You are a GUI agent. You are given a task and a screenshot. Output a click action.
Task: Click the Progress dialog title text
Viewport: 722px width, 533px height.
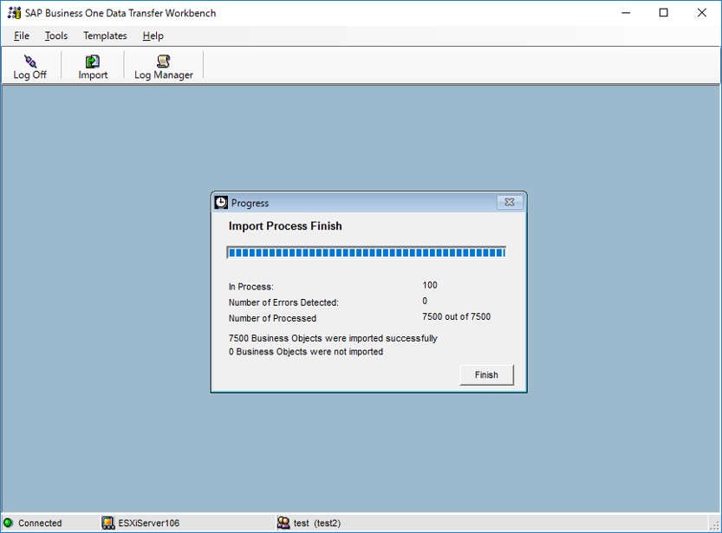pyautogui.click(x=250, y=203)
